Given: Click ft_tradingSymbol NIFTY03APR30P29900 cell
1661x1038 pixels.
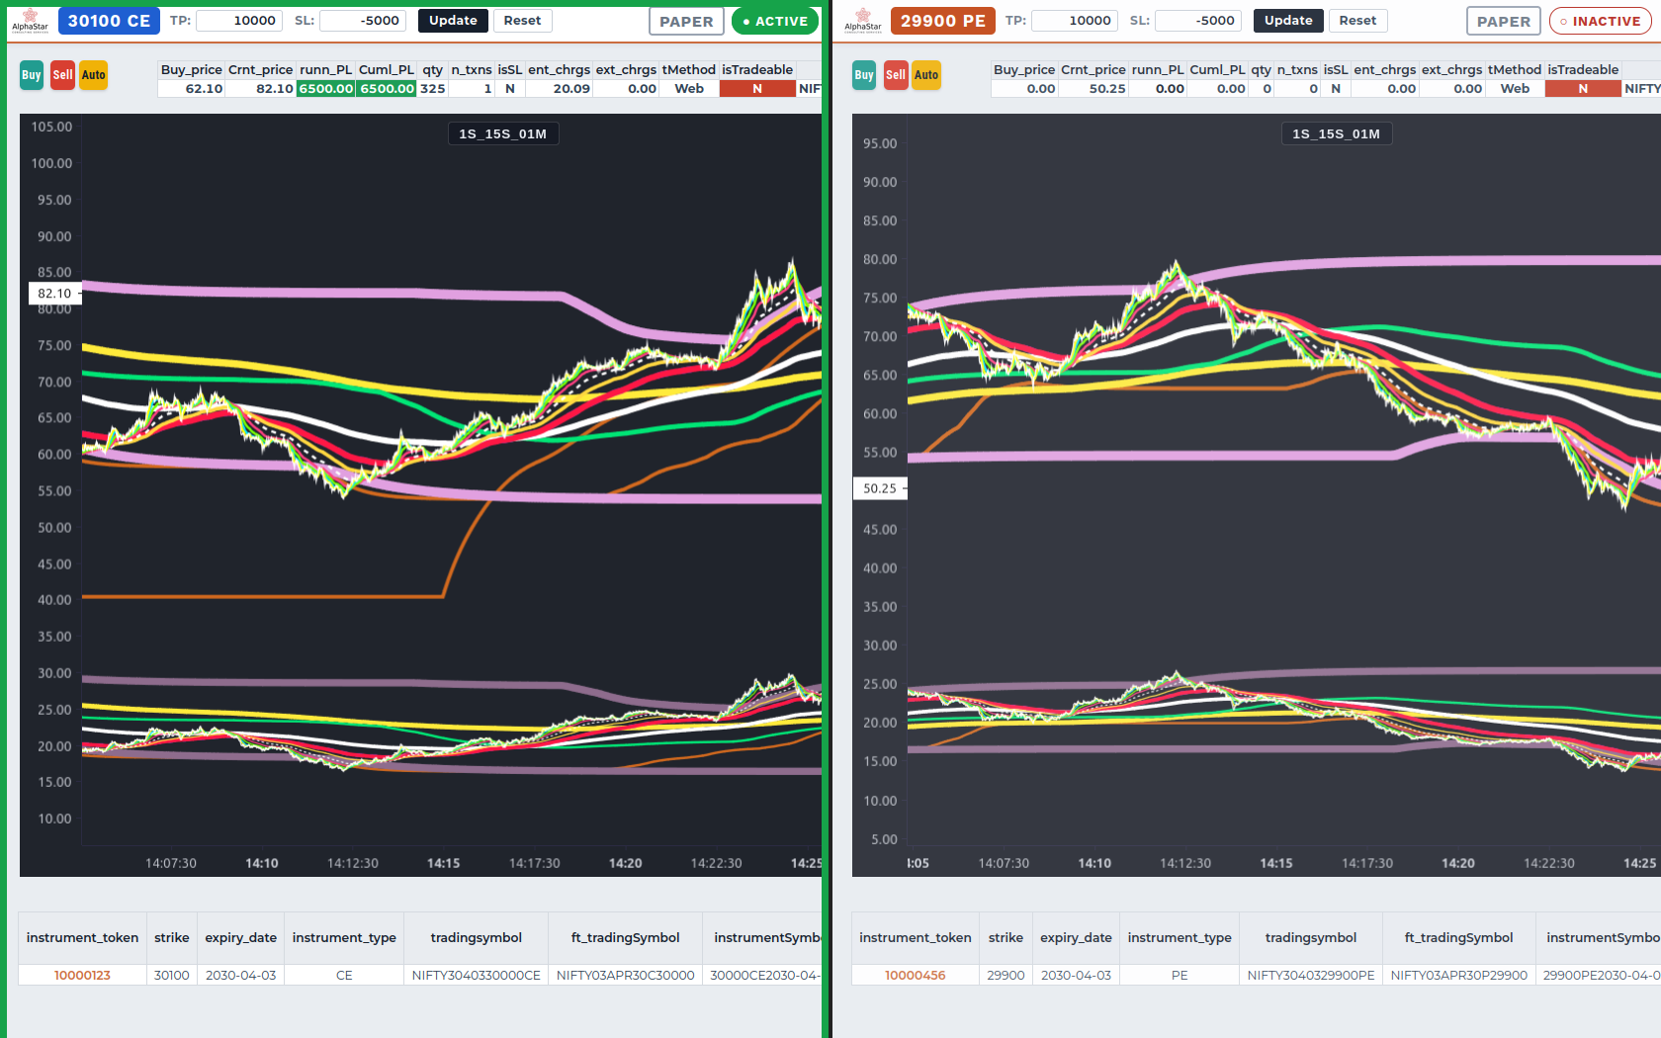Looking at the screenshot, I should click(x=1459, y=975).
